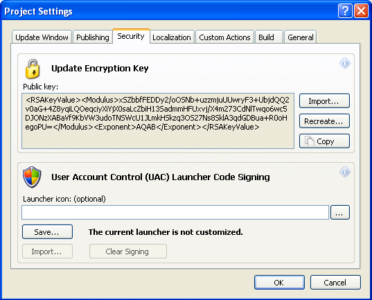Select the Localization tab

tap(172, 37)
